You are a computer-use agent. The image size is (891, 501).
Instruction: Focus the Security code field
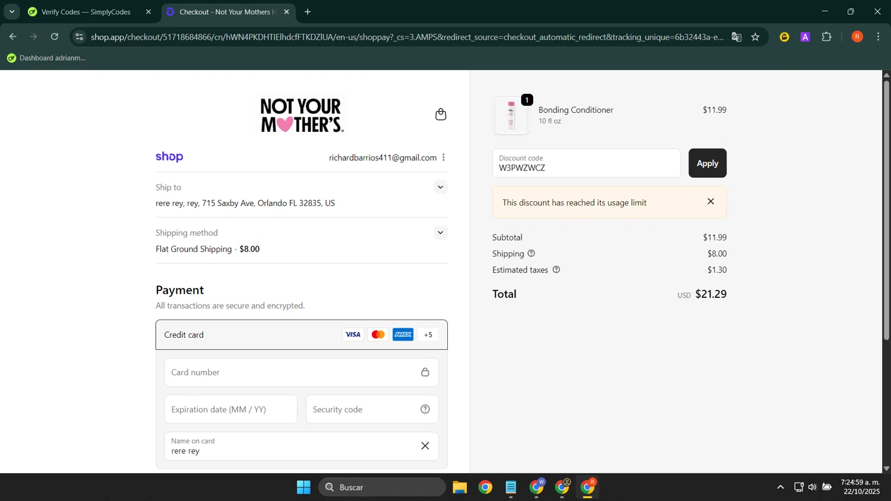[x=372, y=410]
